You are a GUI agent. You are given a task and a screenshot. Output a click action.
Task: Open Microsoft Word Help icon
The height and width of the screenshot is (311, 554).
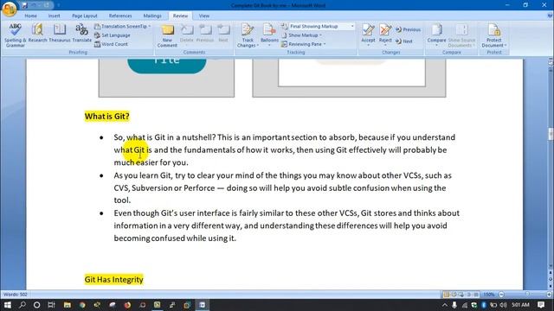pyautogui.click(x=550, y=16)
